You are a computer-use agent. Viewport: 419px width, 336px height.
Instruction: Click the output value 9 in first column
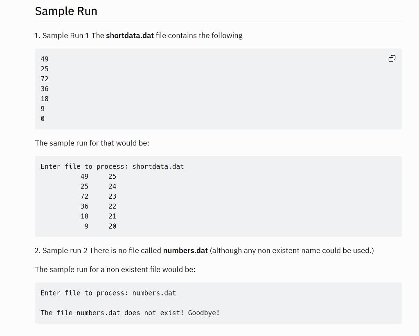coord(86,226)
